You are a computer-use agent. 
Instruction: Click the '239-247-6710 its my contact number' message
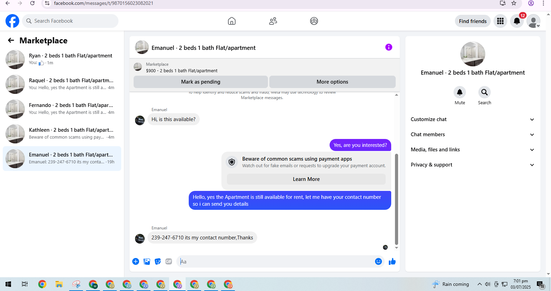tap(202, 238)
